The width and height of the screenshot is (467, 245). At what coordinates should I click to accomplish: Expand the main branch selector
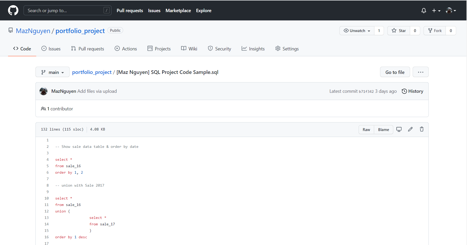(53, 72)
